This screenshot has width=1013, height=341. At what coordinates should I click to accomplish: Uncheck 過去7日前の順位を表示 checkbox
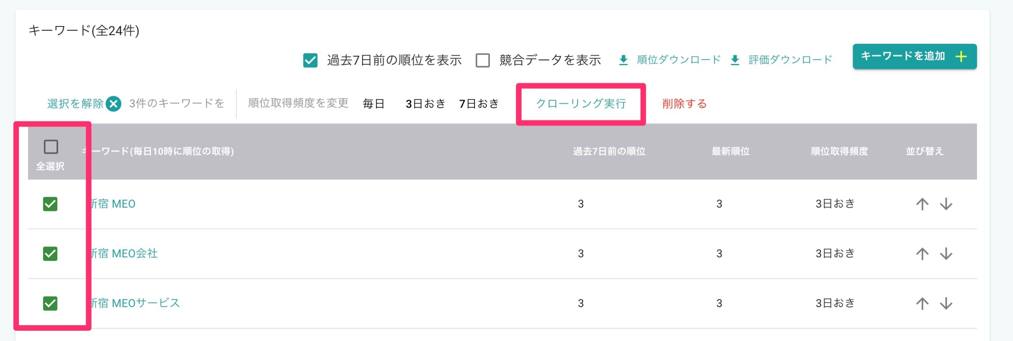point(310,60)
